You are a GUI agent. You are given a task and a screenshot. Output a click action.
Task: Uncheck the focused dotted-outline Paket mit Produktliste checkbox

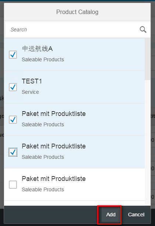13,152
